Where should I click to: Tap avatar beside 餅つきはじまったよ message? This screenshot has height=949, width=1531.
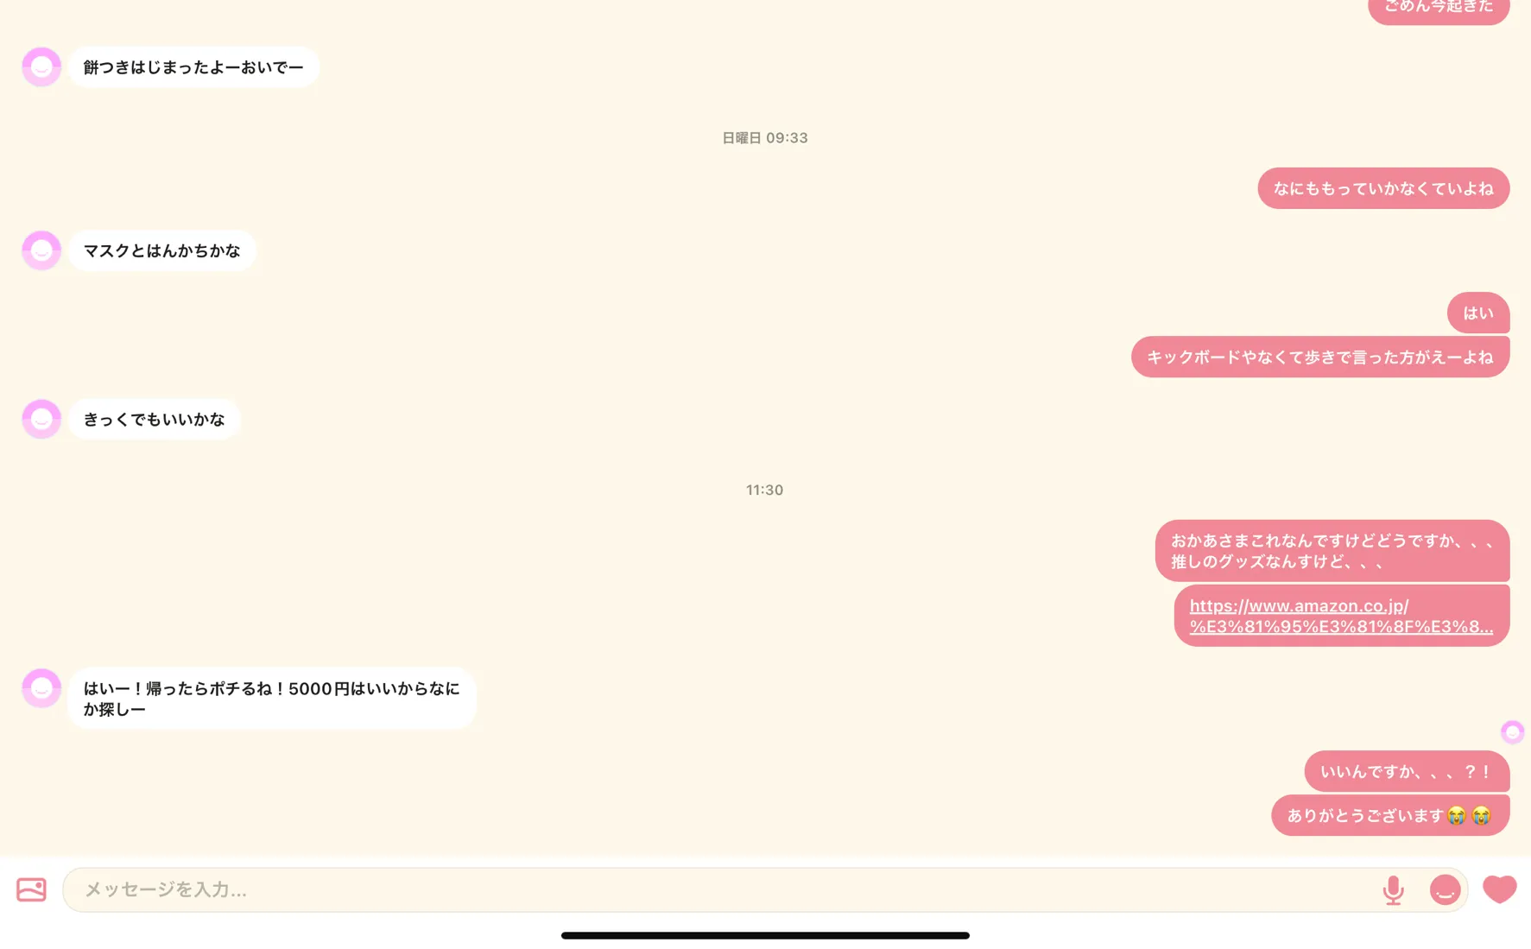pyautogui.click(x=41, y=67)
